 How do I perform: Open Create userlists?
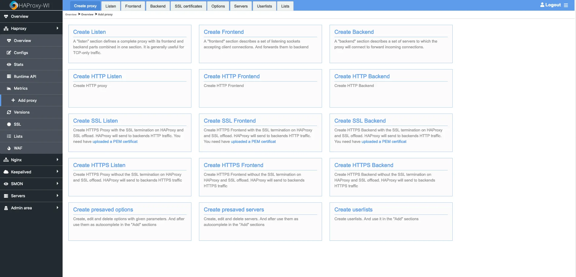coord(353,210)
